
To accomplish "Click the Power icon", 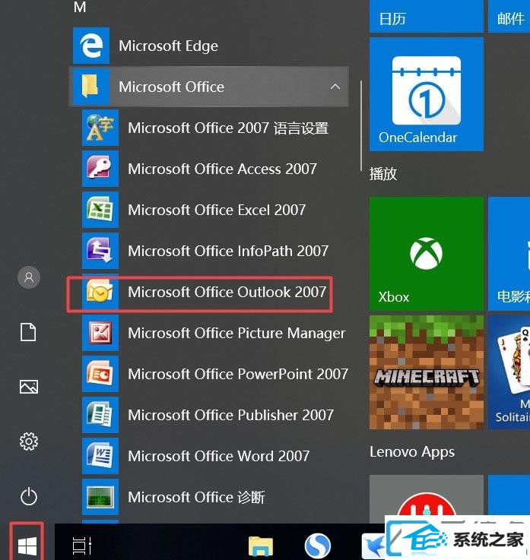I will click(x=29, y=496).
